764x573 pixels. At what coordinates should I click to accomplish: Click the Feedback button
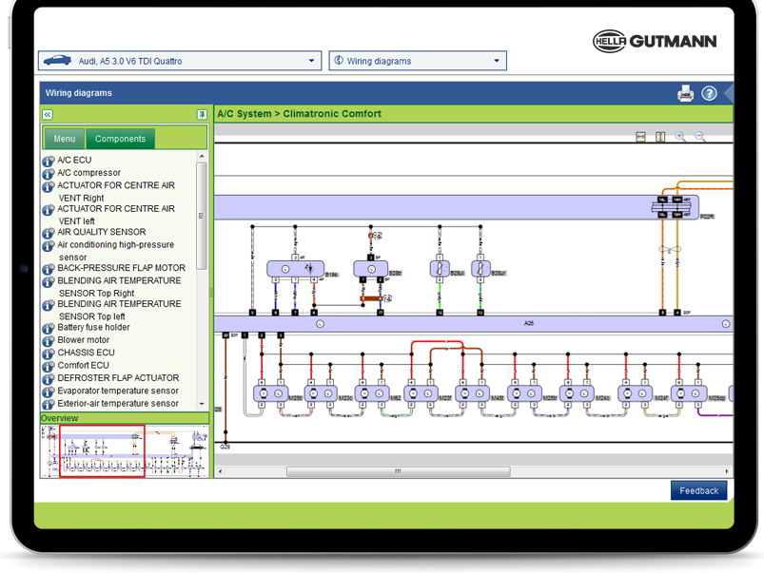point(698,490)
